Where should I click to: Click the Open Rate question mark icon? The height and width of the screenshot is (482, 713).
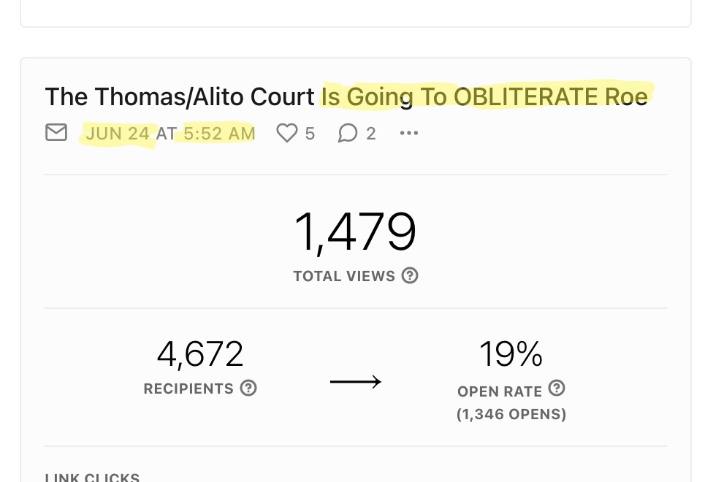[x=557, y=388]
